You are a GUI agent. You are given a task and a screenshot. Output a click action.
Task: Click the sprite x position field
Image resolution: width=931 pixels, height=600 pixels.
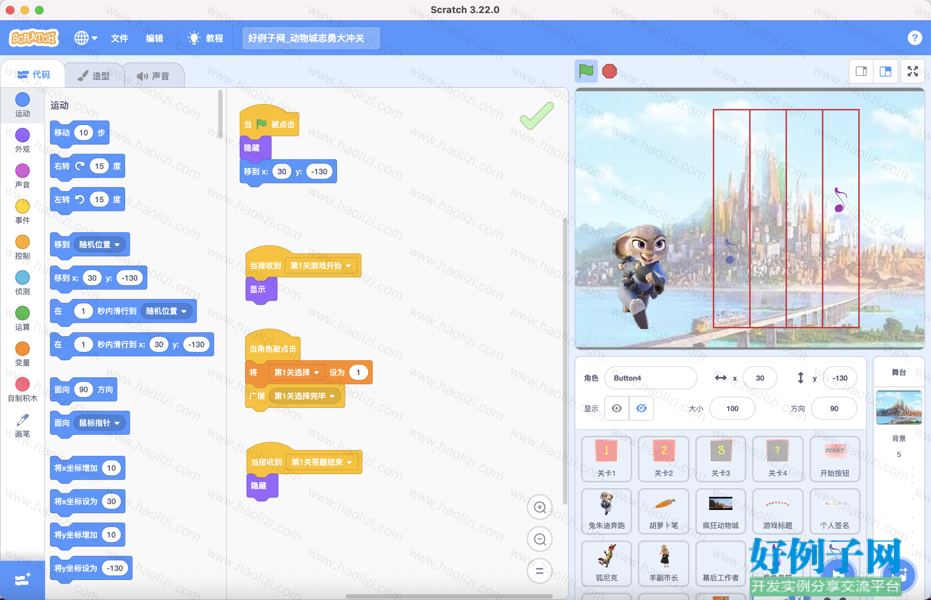[x=759, y=378]
